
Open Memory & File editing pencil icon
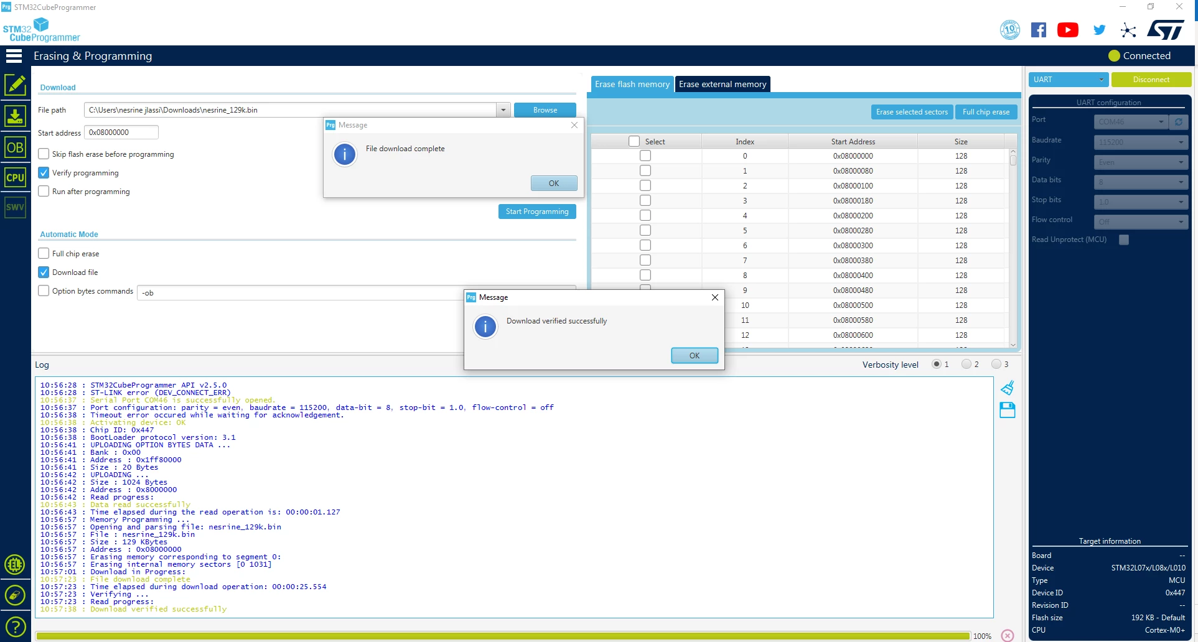point(15,85)
